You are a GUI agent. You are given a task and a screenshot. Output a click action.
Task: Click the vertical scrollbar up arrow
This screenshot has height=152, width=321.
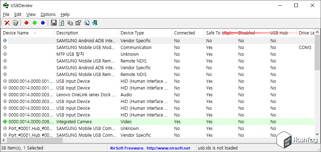tap(317, 32)
